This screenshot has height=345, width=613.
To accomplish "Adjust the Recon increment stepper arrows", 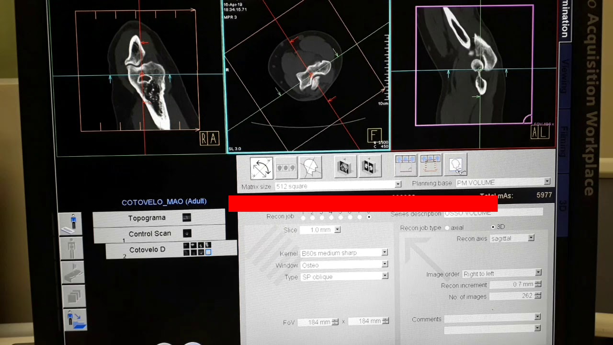I will tap(538, 284).
